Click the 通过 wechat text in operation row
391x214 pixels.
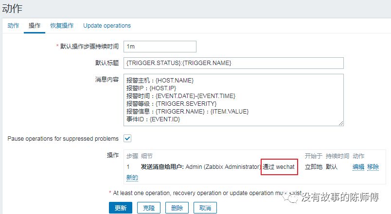(279, 167)
